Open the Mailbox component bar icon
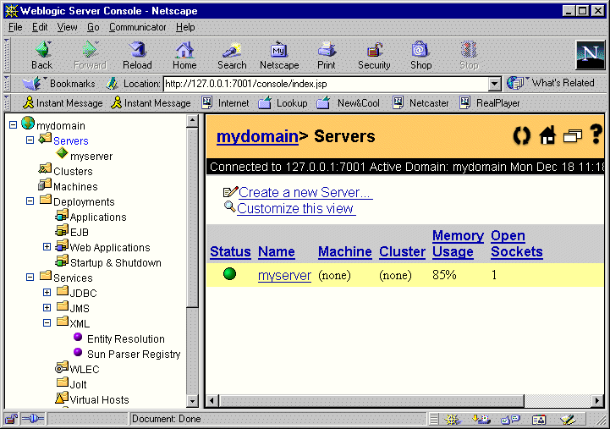 point(481,420)
